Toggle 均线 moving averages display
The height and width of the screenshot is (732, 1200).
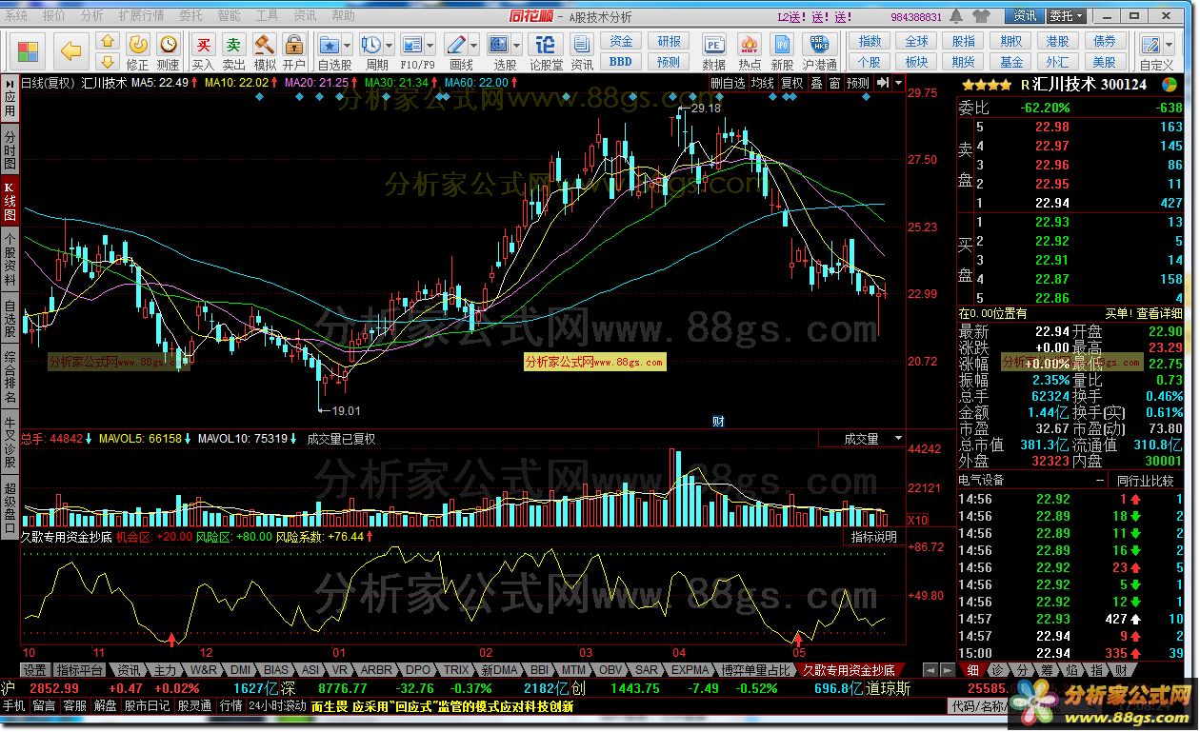point(763,83)
